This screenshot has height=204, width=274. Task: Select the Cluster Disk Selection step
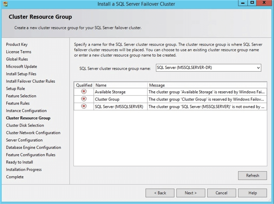[25, 125]
